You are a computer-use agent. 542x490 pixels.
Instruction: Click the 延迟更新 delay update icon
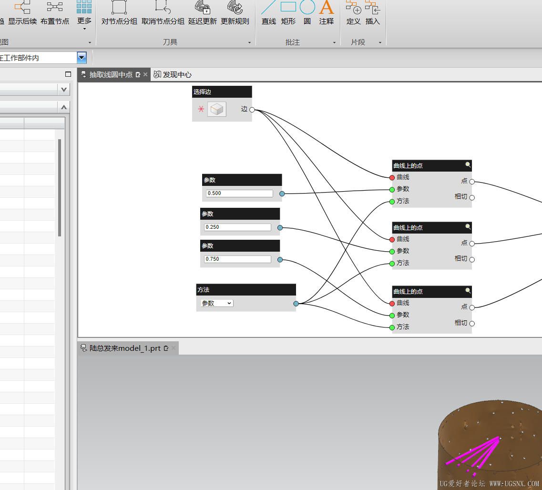203,7
